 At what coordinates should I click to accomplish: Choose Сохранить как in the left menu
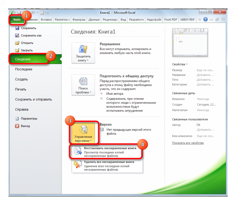(28, 35)
